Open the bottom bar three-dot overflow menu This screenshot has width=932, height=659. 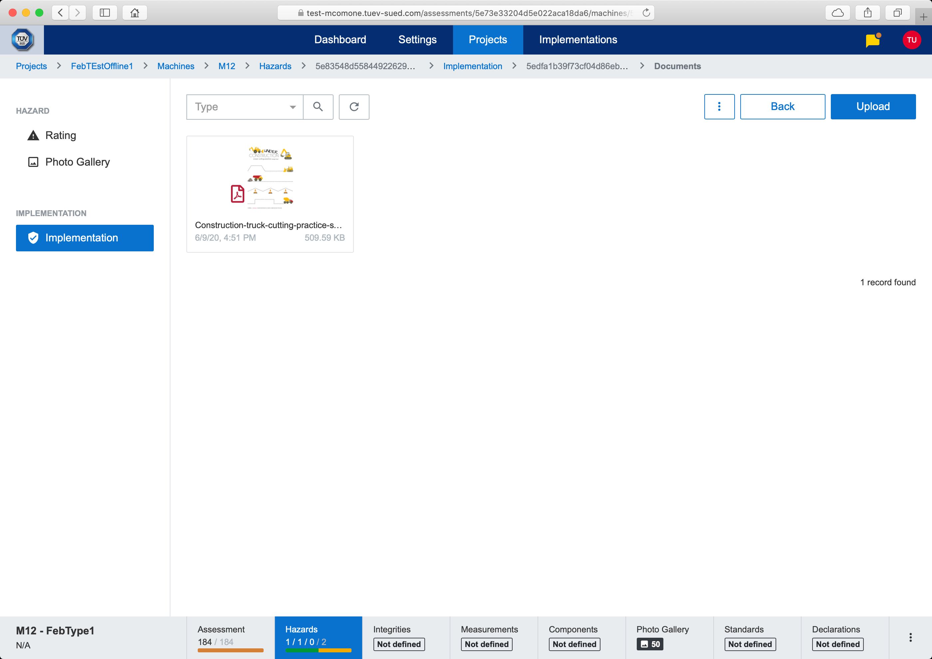coord(910,637)
